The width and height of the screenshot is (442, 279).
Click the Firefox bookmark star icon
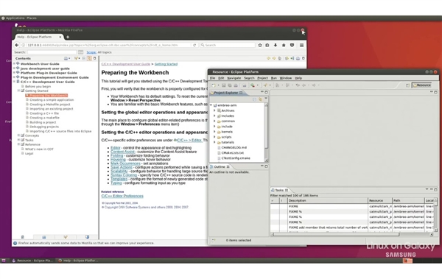[260, 45]
